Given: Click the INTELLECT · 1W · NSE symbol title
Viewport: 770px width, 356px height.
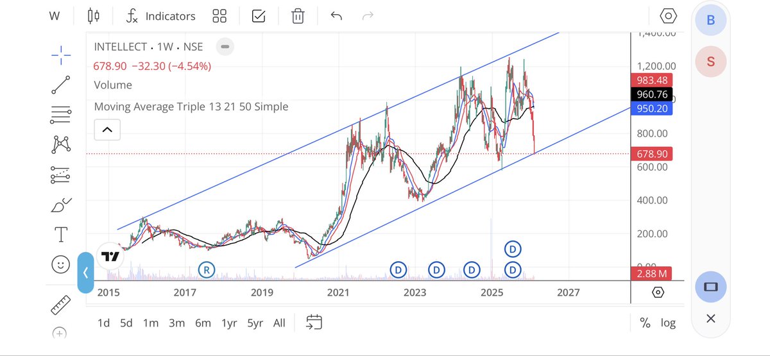Looking at the screenshot, I should coord(148,47).
